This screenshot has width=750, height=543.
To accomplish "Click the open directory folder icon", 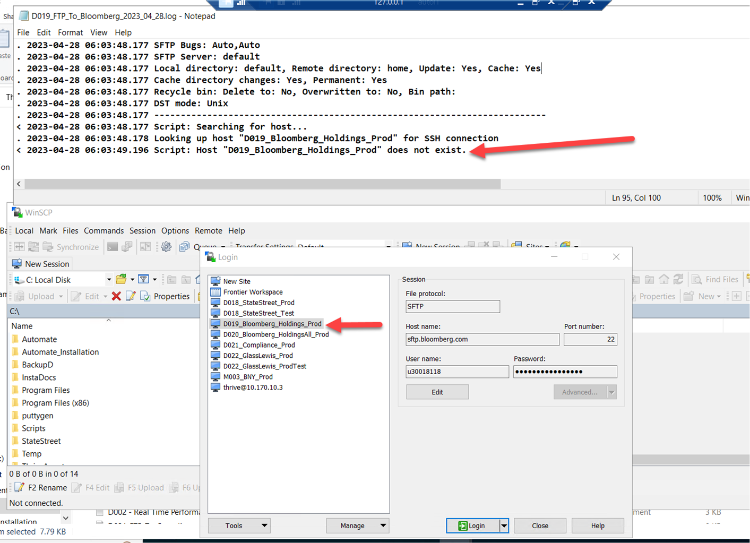I will click(122, 279).
